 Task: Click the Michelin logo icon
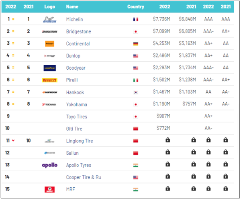pos(49,19)
